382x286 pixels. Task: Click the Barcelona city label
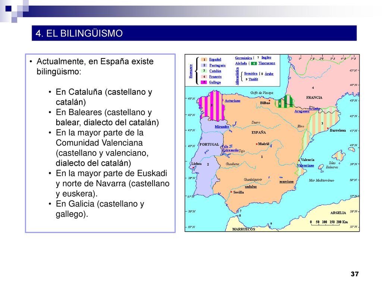pyautogui.click(x=338, y=130)
